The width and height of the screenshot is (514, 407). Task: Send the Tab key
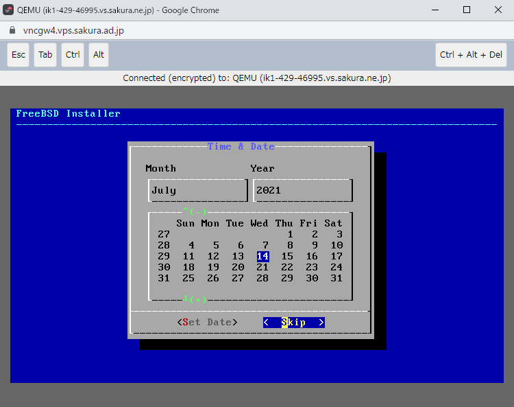(x=45, y=55)
